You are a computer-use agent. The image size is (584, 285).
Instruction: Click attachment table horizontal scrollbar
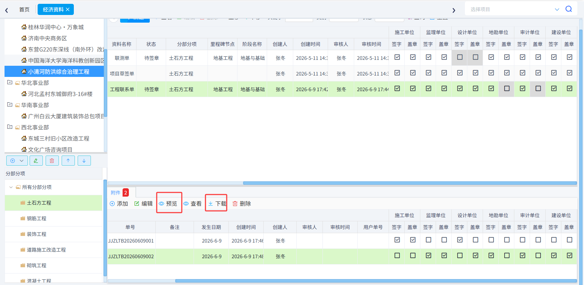(376, 281)
